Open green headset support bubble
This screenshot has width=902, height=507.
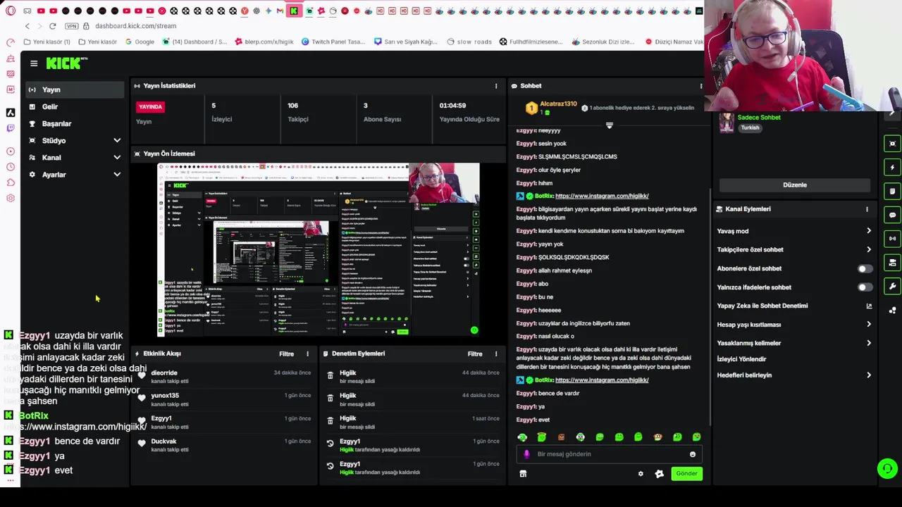887,468
